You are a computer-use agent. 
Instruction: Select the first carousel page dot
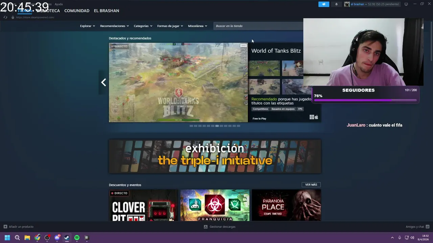point(191,126)
